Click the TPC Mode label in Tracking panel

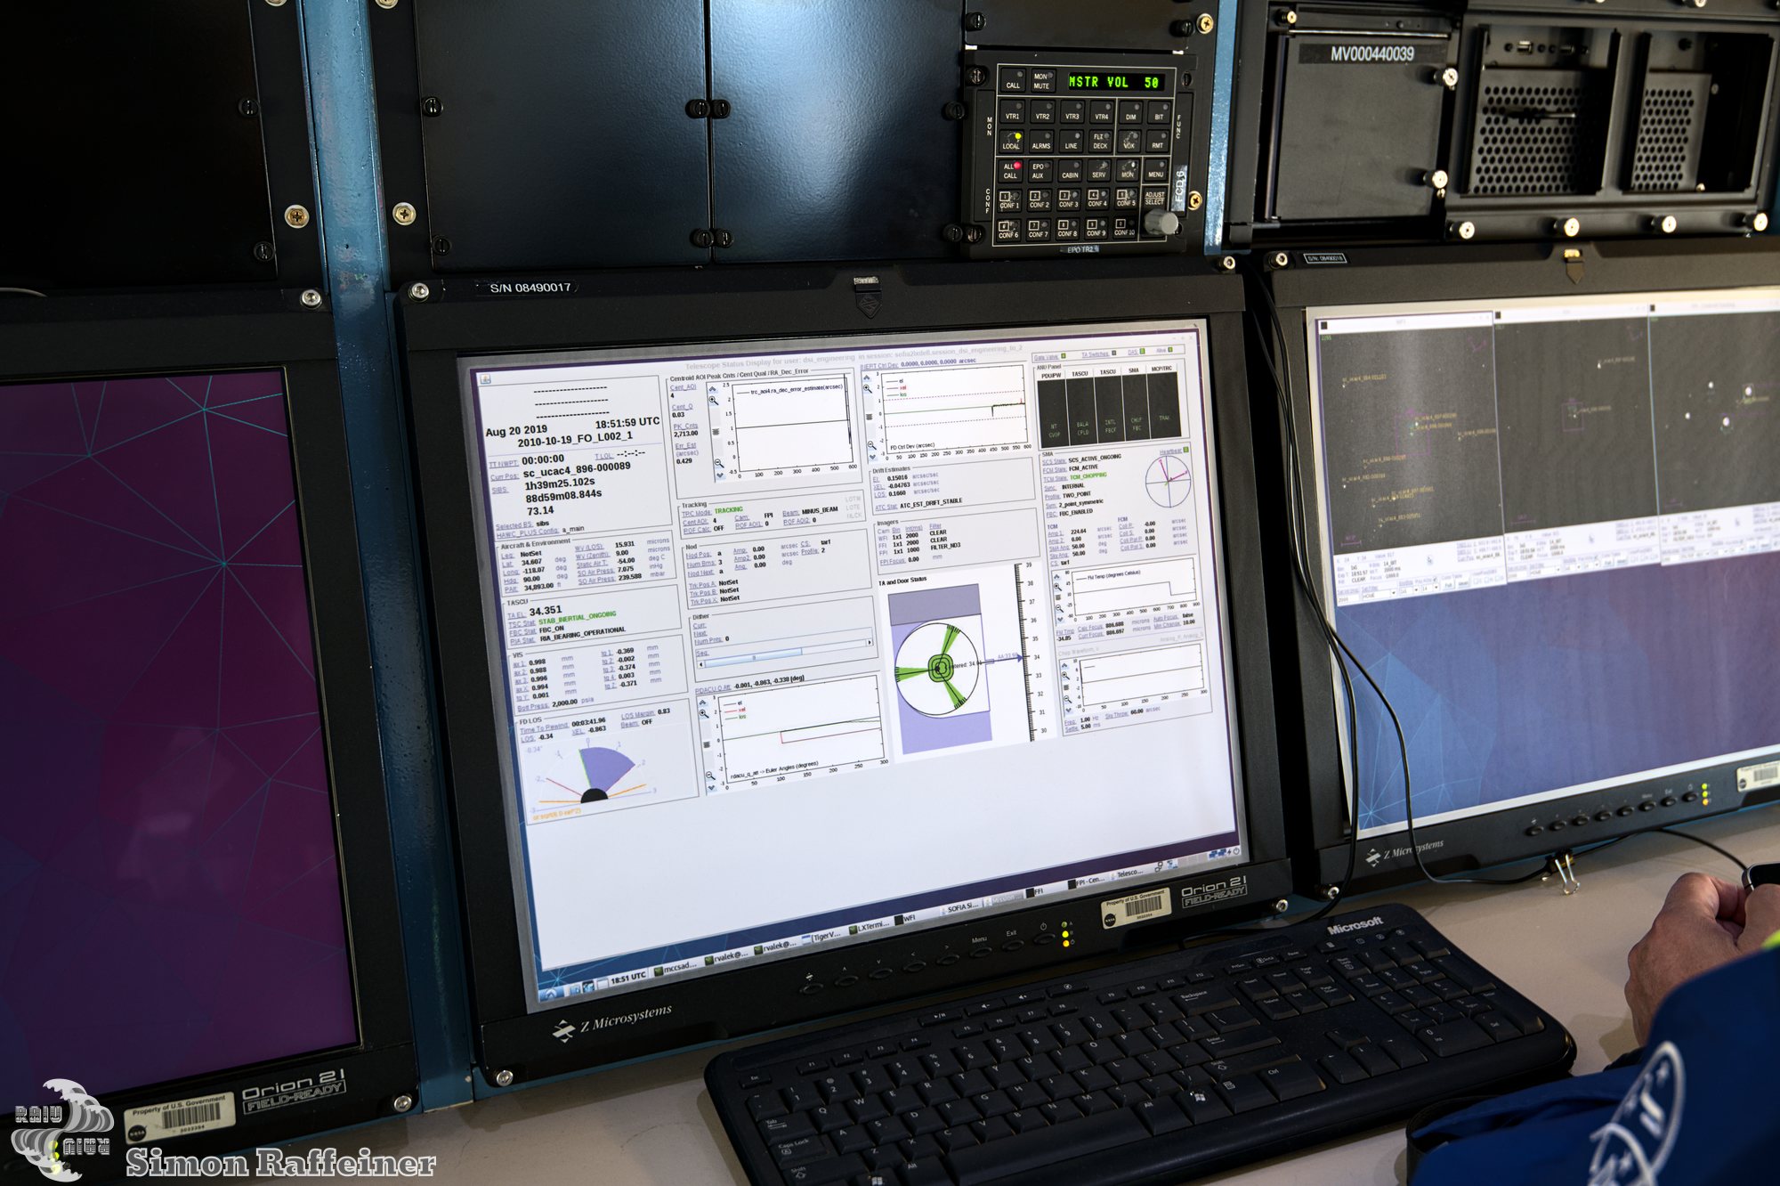coord(697,513)
